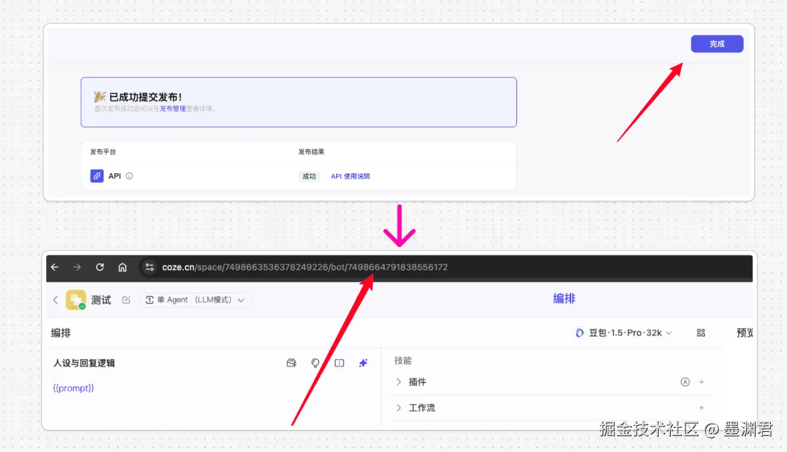Click the 测试 bot name
Viewport: 787px width, 452px height.
point(101,300)
